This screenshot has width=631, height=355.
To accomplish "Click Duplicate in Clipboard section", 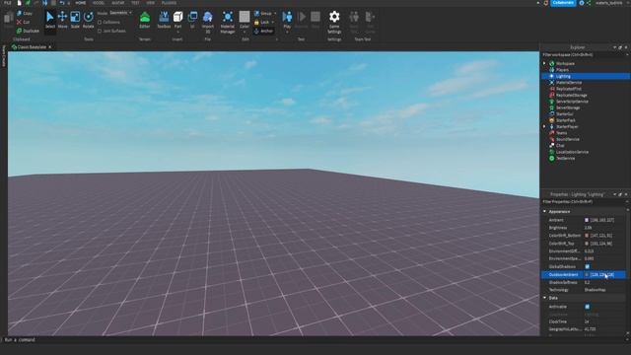I will (28, 31).
